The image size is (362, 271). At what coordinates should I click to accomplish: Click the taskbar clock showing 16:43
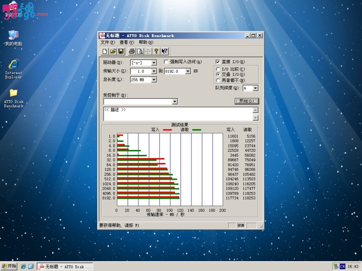(x=353, y=266)
